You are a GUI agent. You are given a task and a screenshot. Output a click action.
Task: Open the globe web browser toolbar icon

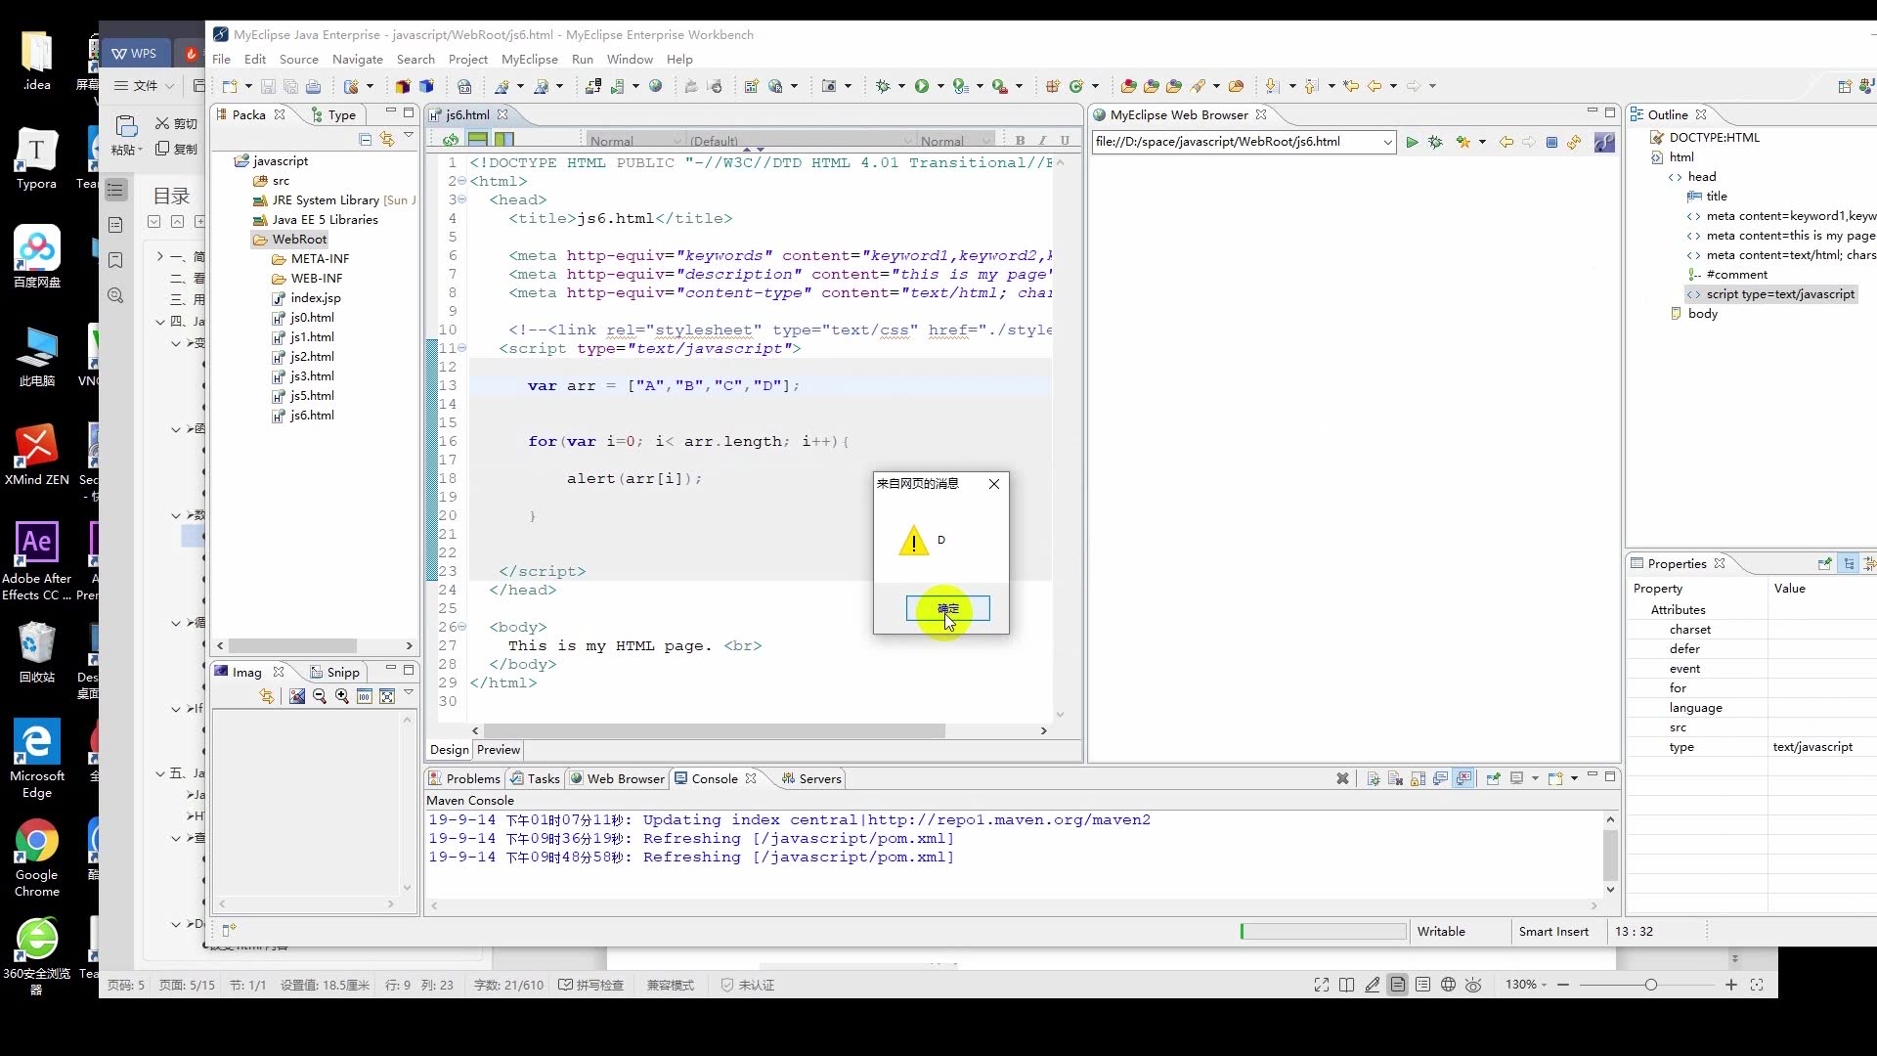[x=655, y=86]
